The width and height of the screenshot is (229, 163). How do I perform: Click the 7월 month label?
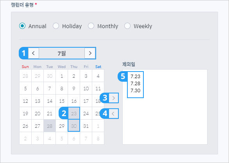click(62, 54)
